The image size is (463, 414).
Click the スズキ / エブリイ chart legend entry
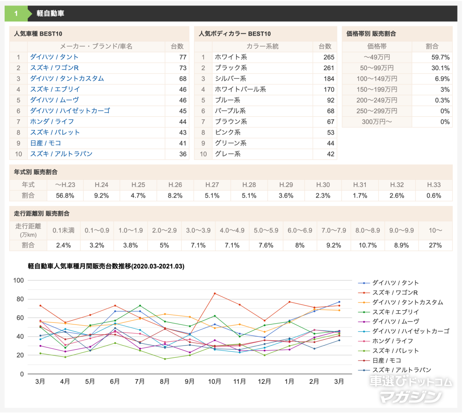click(x=388, y=312)
